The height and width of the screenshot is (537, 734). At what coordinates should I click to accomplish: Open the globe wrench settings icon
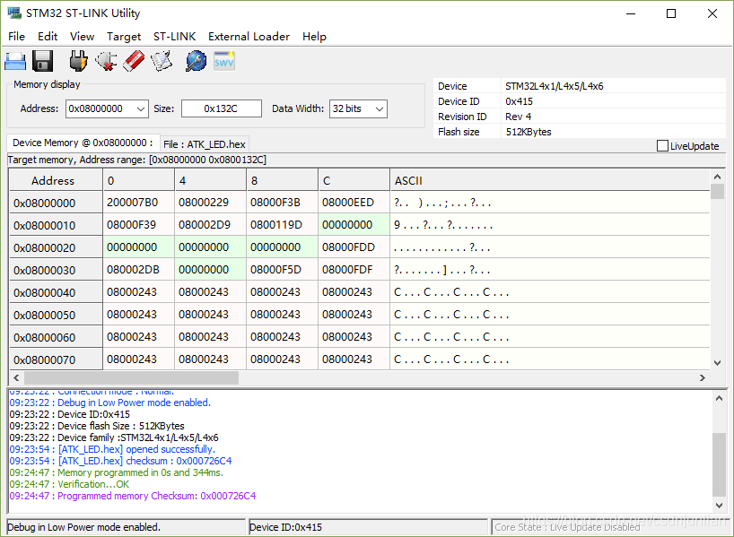point(197,61)
